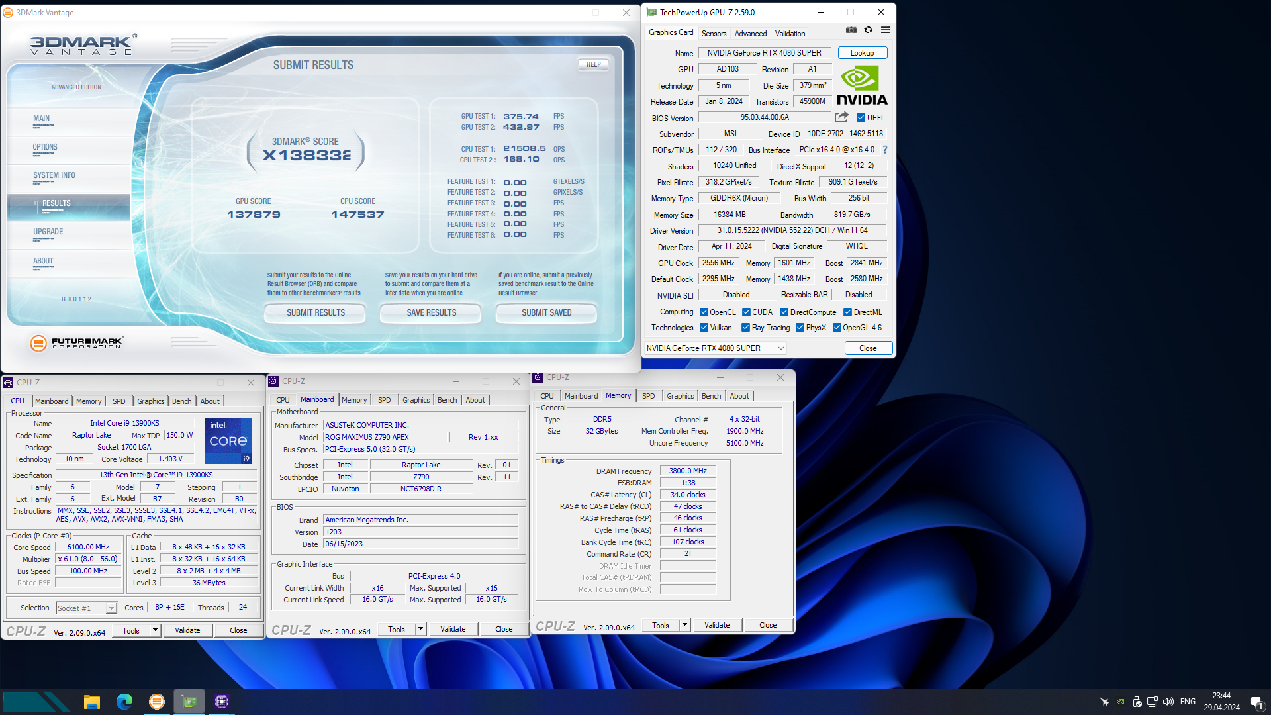
Task: Open File Explorer from taskbar
Action: pyautogui.click(x=92, y=702)
